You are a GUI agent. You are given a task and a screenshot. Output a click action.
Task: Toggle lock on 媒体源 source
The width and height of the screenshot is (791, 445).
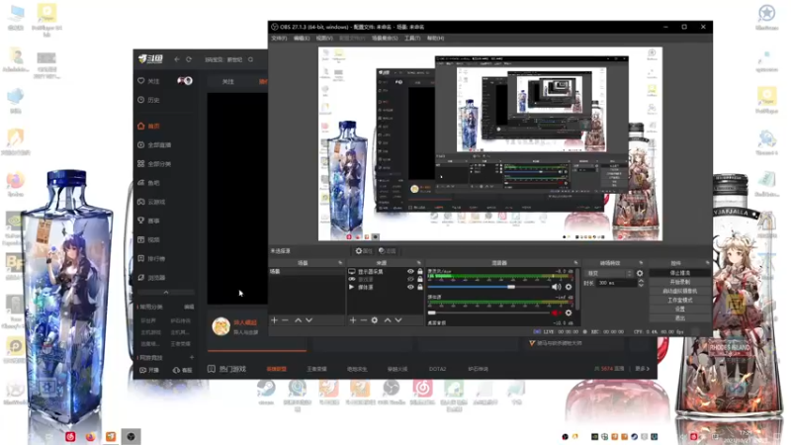tap(419, 287)
